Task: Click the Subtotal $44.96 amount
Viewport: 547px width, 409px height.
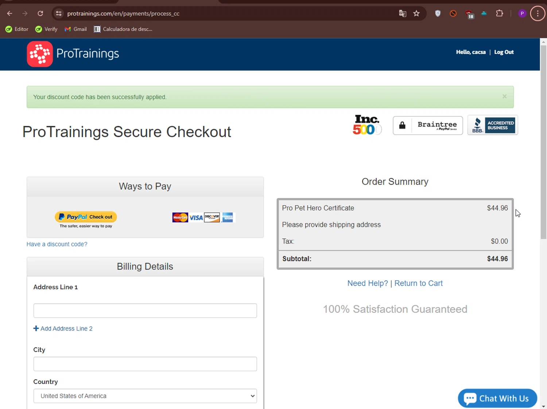Action: point(497,259)
